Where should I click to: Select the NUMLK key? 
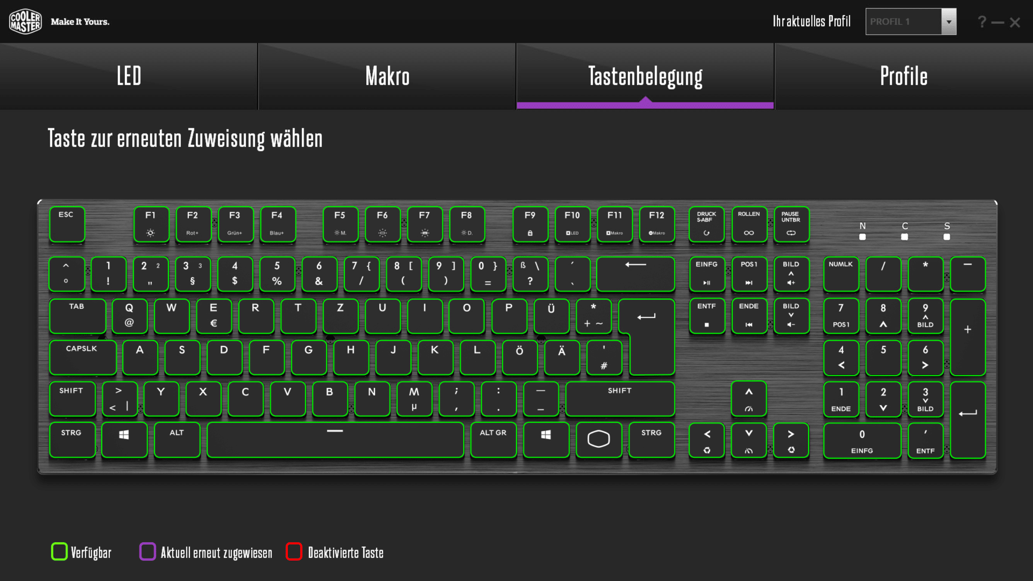[x=841, y=274]
